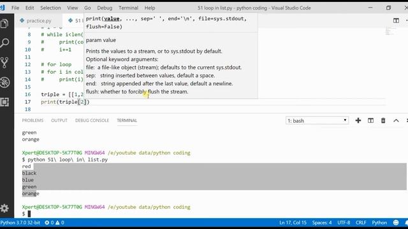Click the errors count icon in status bar

49,223
